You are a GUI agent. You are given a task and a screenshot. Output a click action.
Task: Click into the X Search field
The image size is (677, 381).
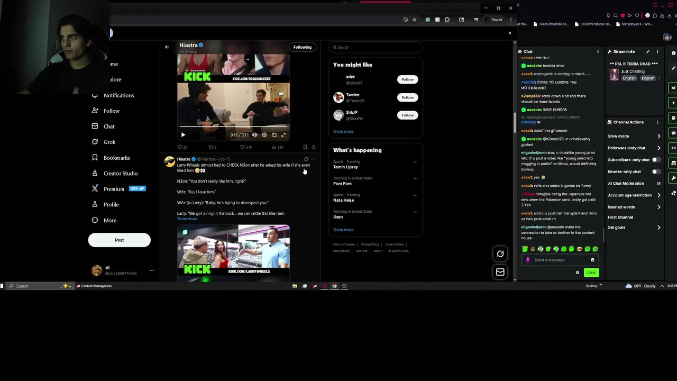point(376,47)
